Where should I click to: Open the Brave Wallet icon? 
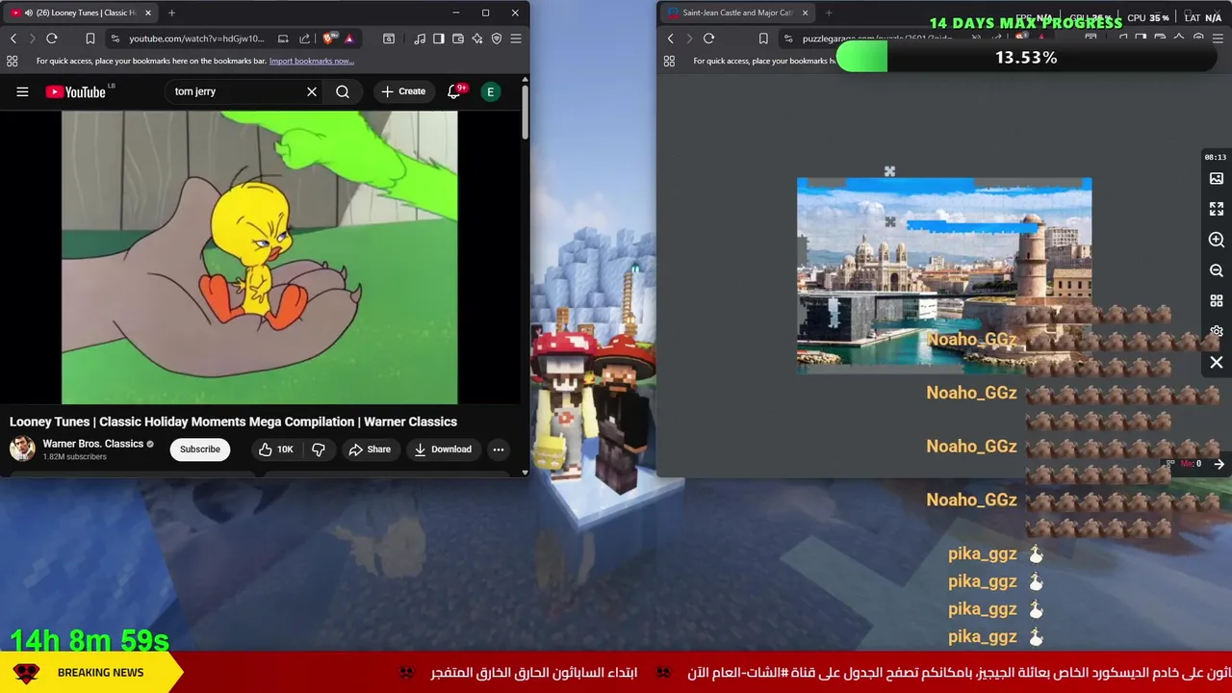458,38
